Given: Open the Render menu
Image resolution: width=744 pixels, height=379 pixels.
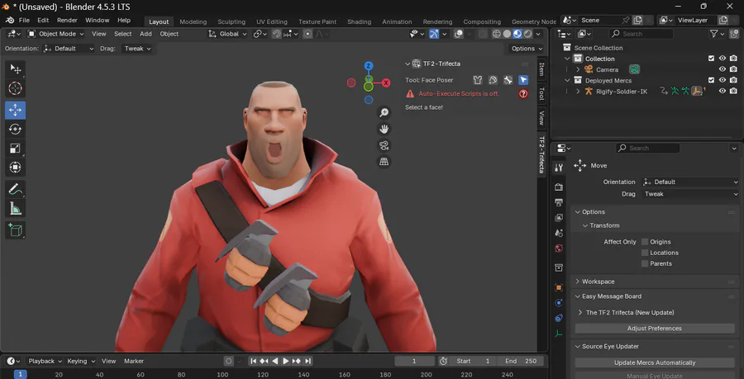Looking at the screenshot, I should tap(68, 21).
